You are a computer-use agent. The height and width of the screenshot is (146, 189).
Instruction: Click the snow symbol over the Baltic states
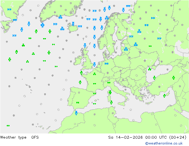[x=126, y=49]
